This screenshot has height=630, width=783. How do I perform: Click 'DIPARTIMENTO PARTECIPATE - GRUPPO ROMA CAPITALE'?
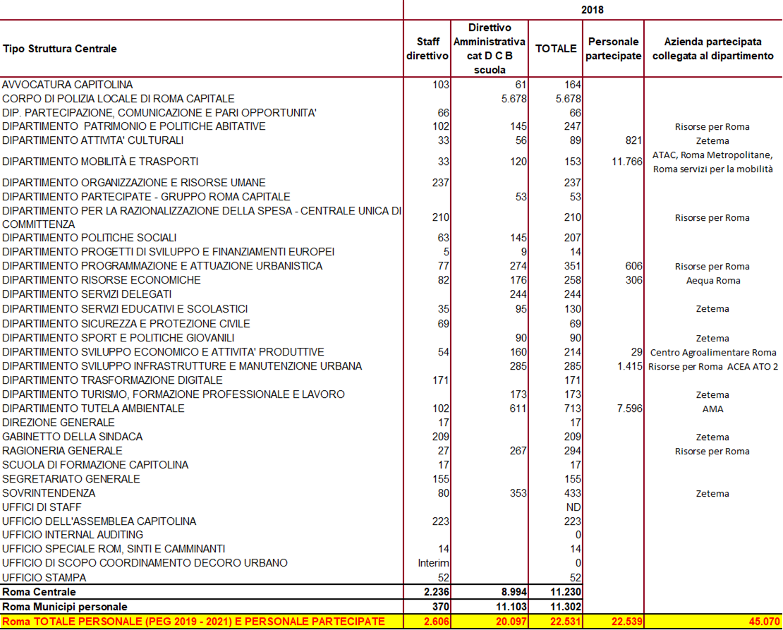146,196
